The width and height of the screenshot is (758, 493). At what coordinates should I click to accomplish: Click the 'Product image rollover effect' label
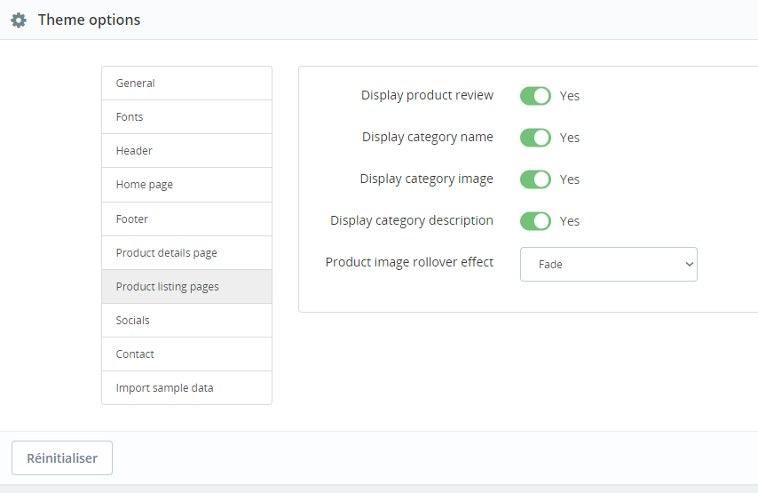click(x=409, y=262)
